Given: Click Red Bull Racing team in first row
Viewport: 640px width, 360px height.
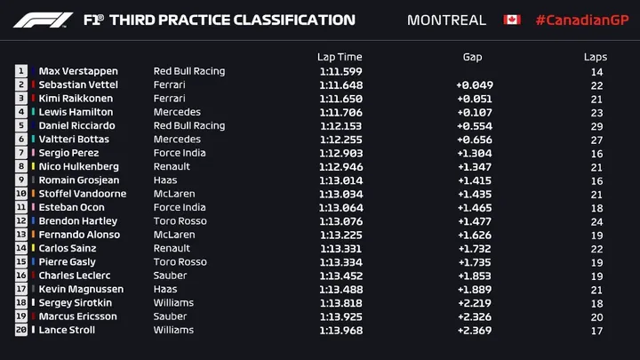Looking at the screenshot, I should (189, 71).
